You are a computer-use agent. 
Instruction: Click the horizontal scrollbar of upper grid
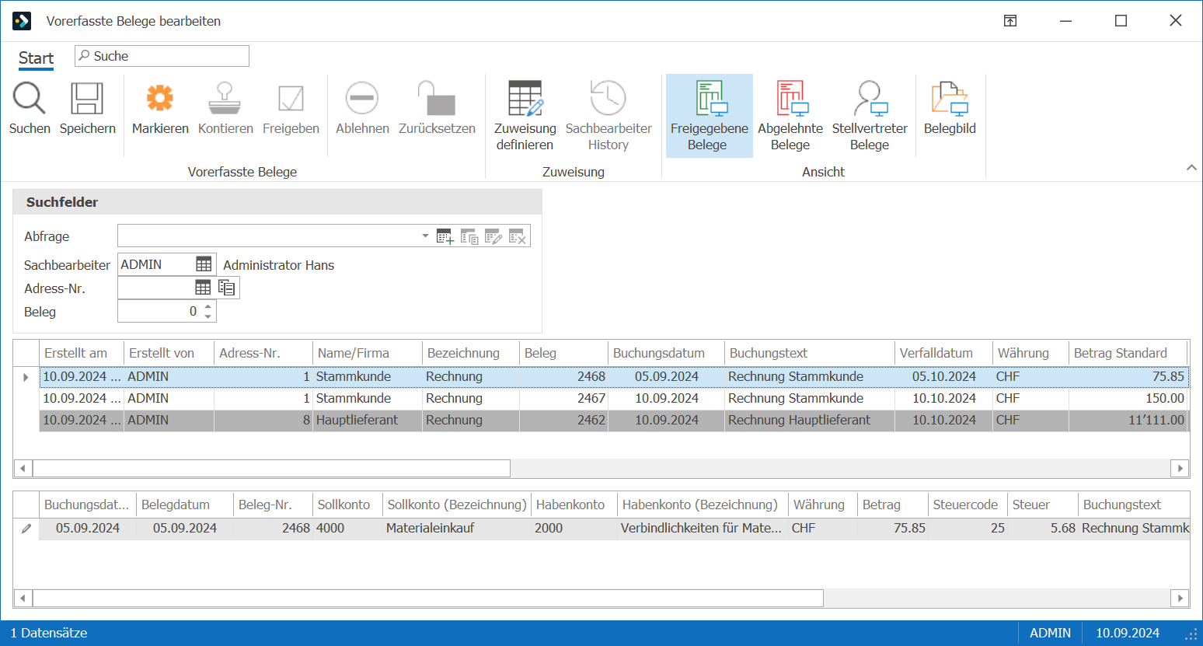coord(271,468)
